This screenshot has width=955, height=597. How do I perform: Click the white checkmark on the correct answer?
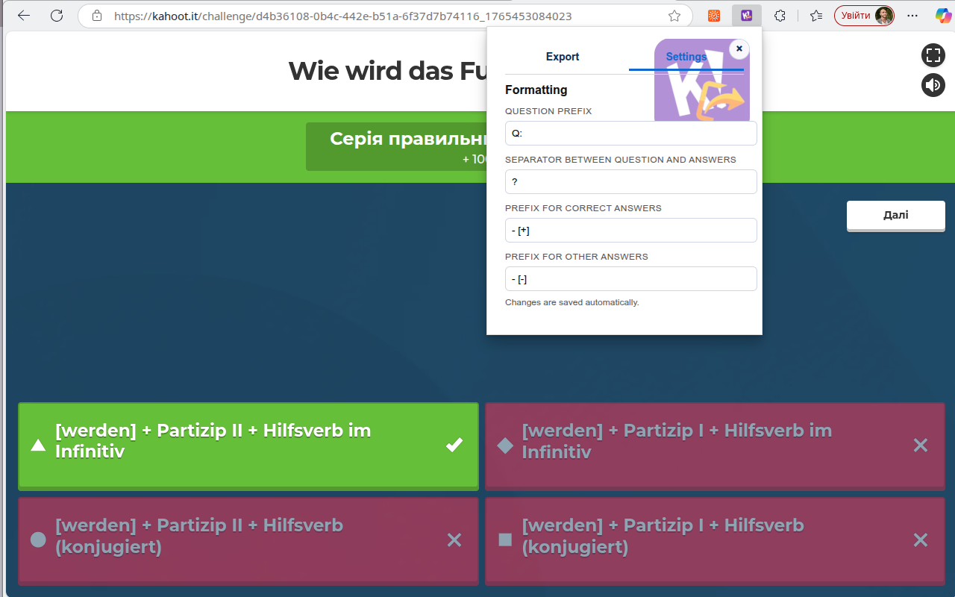pyautogui.click(x=454, y=446)
